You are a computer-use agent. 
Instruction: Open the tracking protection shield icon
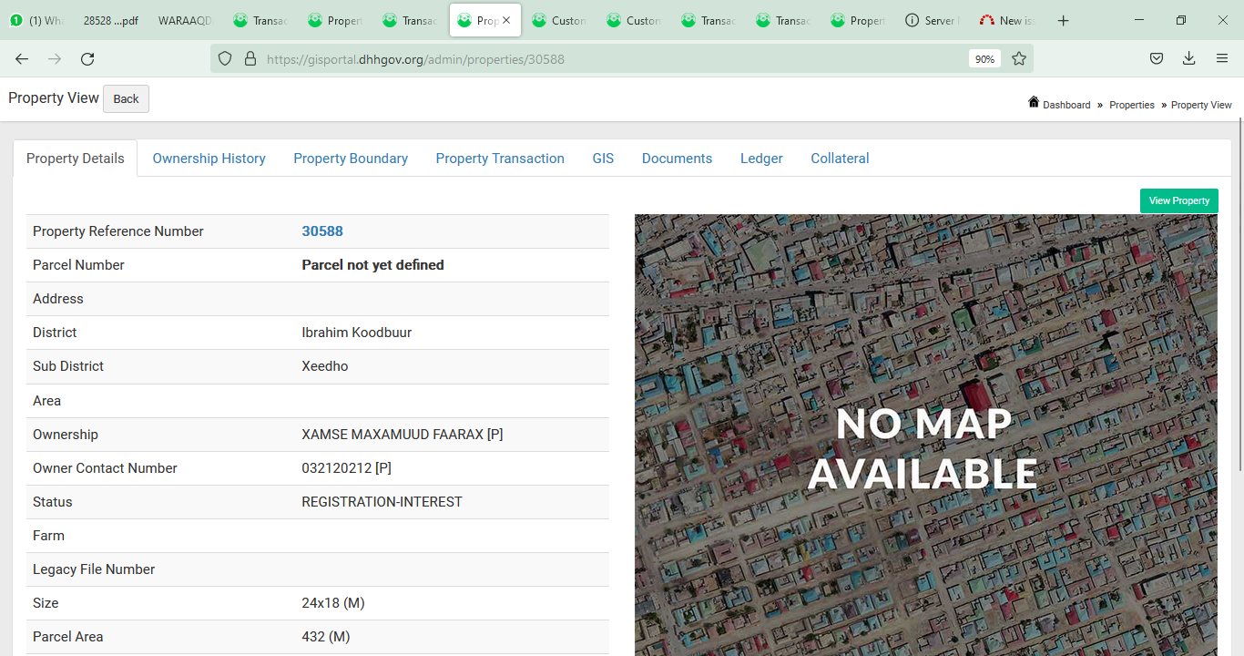(x=226, y=58)
